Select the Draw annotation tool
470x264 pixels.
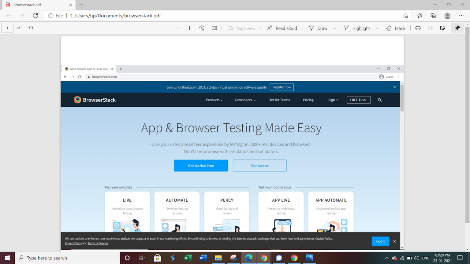coord(318,28)
